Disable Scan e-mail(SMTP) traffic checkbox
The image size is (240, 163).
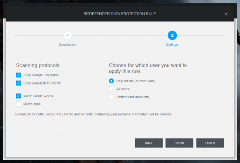pyautogui.click(x=19, y=83)
